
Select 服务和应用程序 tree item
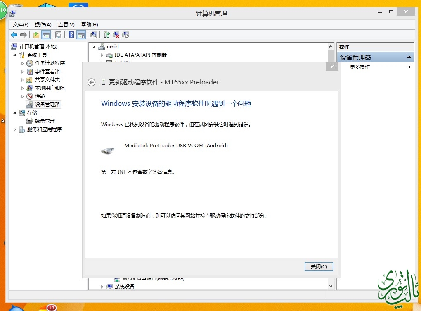pyautogui.click(x=44, y=129)
